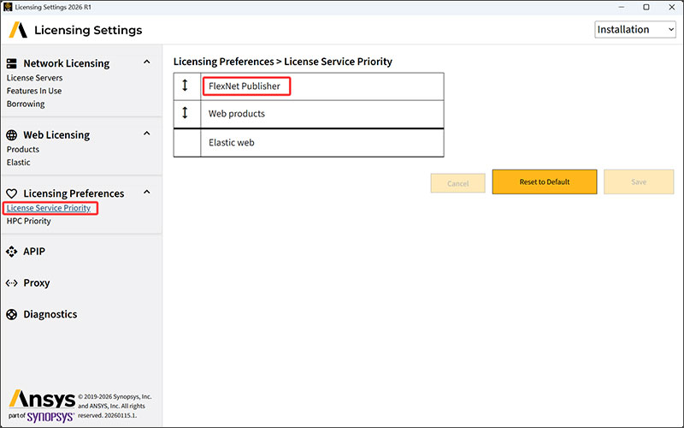The width and height of the screenshot is (684, 428).
Task: Collapse the Licensing Preferences section
Action: point(147,193)
